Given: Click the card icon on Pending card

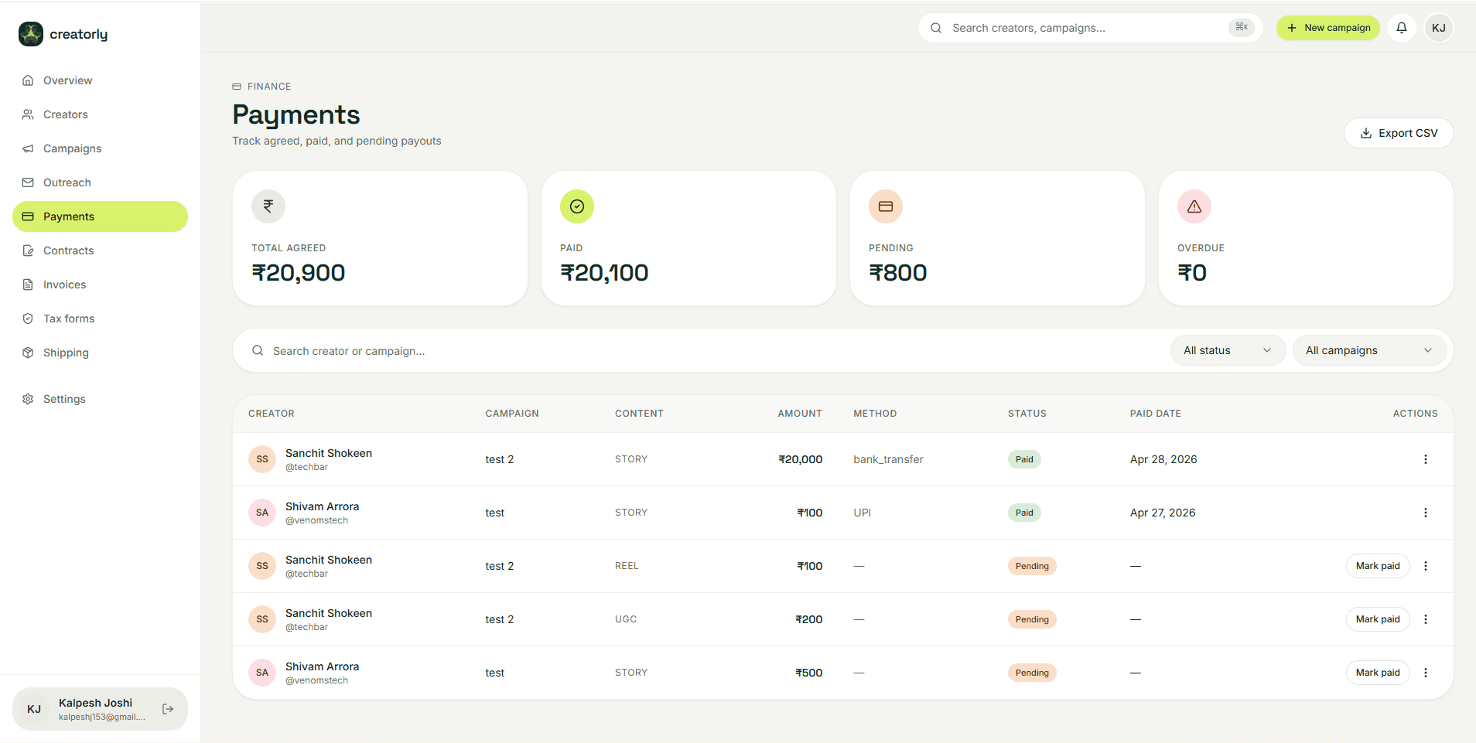Looking at the screenshot, I should tap(886, 206).
